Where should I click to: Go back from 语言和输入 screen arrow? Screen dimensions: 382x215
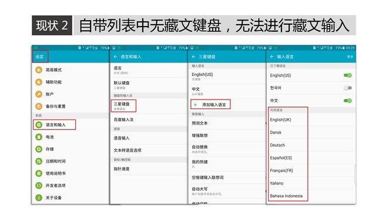(115, 57)
